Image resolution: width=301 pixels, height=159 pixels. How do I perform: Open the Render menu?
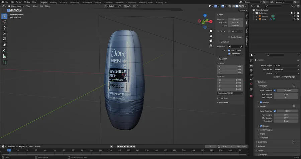click(x=19, y=2)
